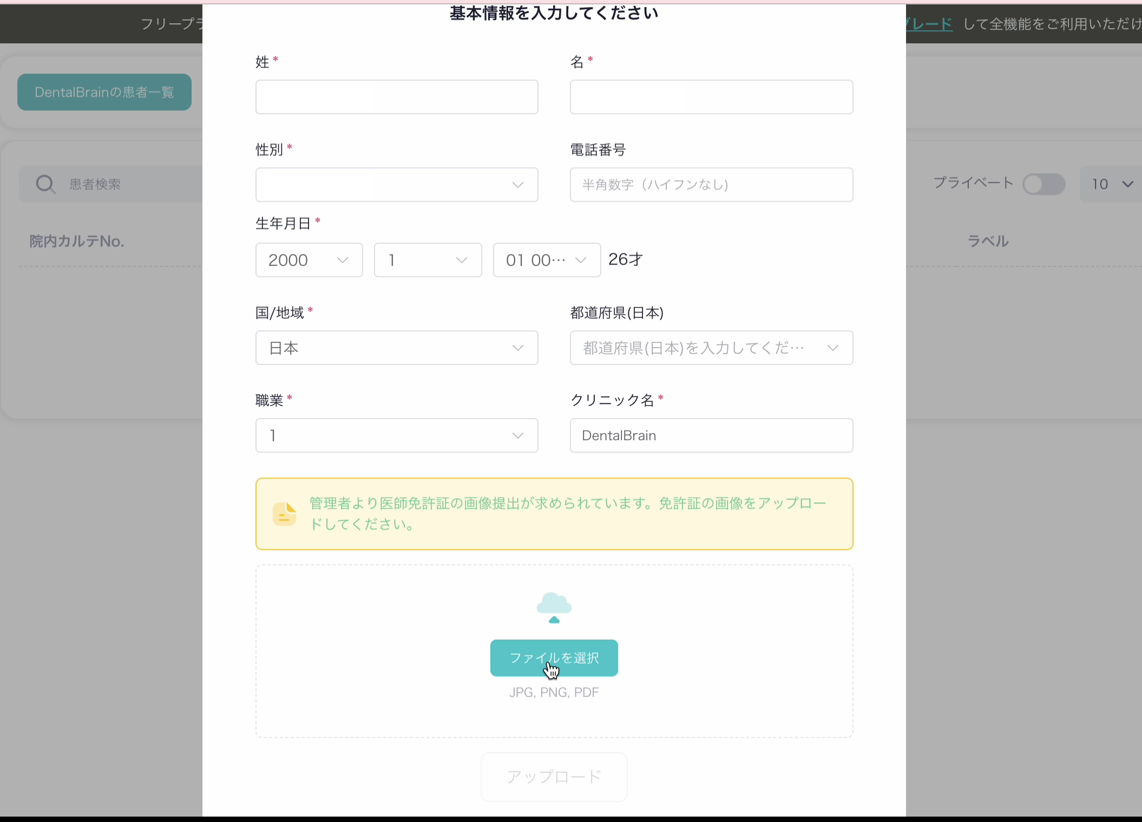This screenshot has height=822, width=1142.
Task: Focus the 名 first name field
Action: pos(711,97)
